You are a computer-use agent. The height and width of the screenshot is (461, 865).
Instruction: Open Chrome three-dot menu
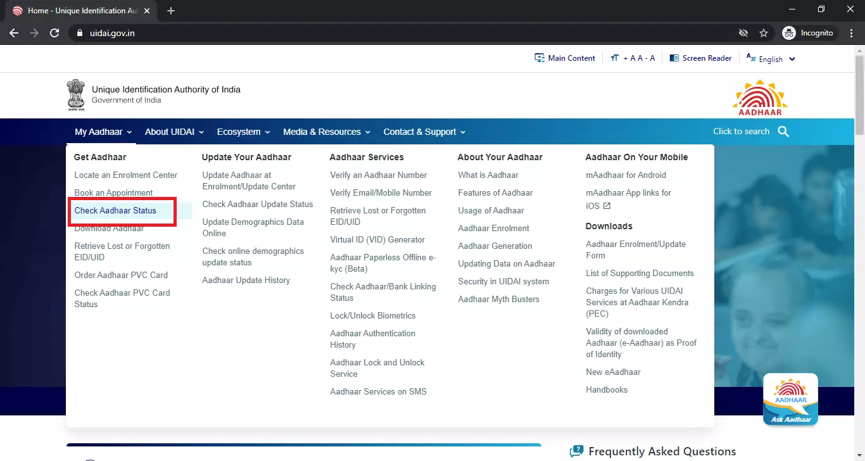click(851, 33)
